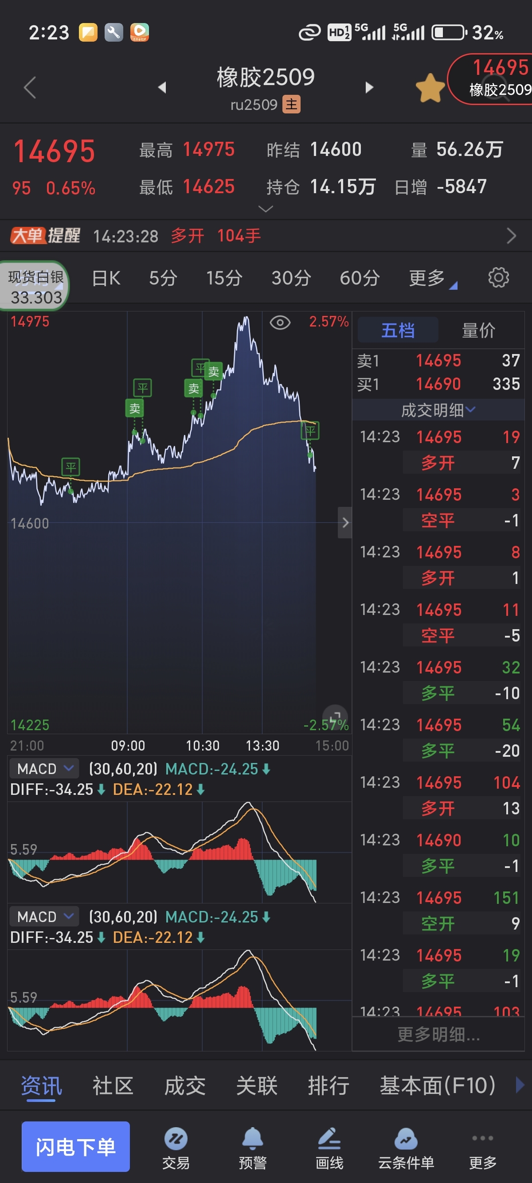This screenshot has width=532, height=1183.
Task: Switch to the 量价 tab
Action: click(478, 330)
